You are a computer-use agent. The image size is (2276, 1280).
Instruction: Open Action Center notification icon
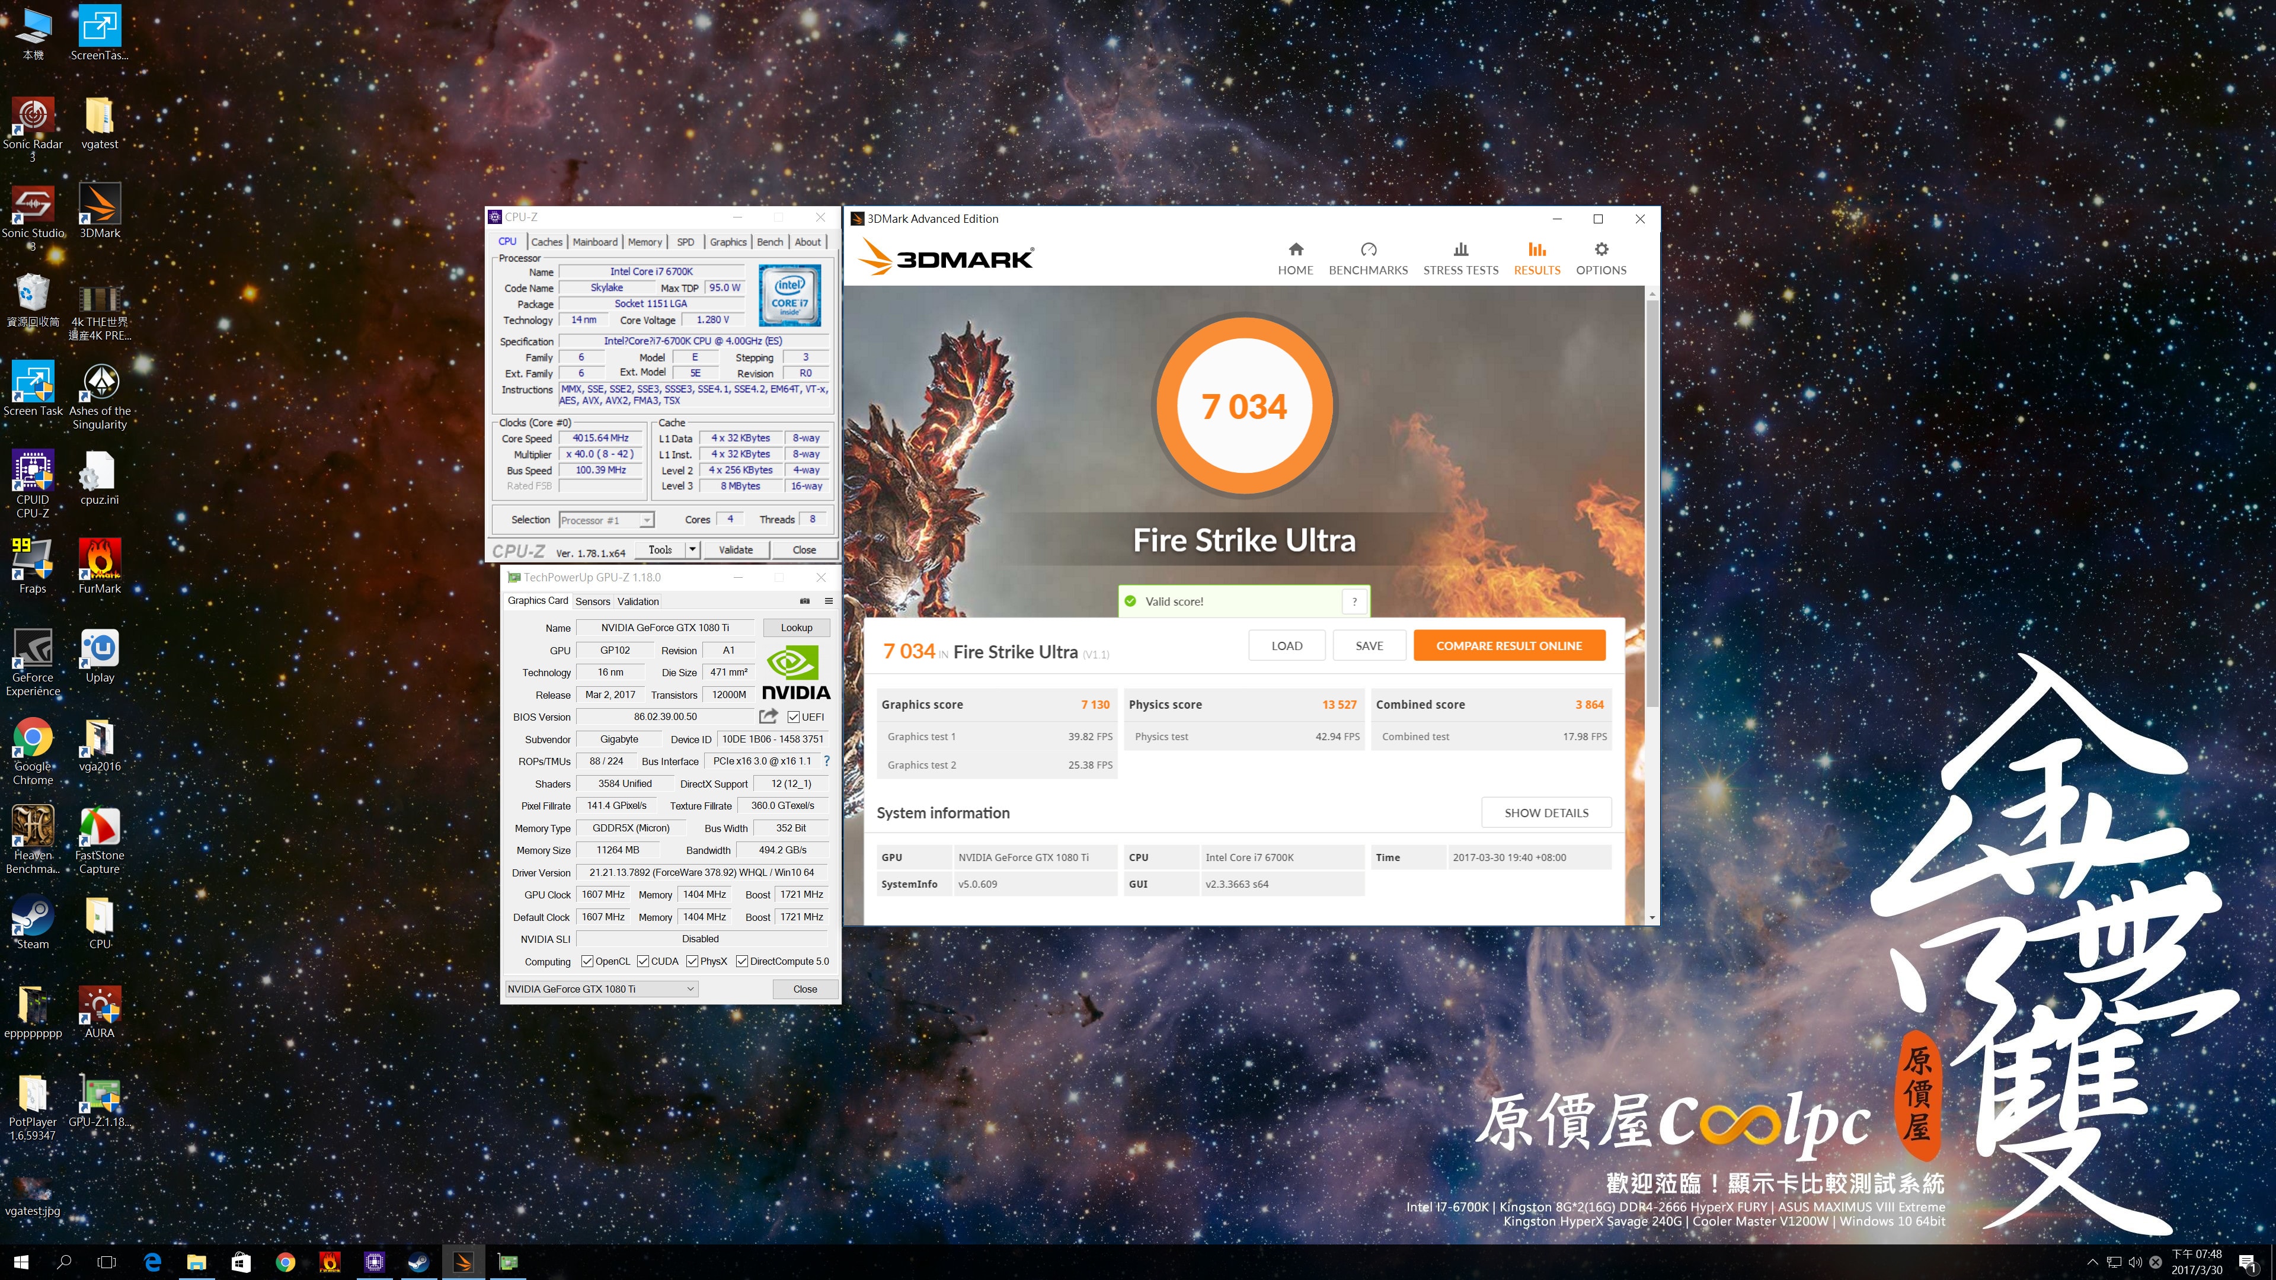(x=2248, y=1263)
